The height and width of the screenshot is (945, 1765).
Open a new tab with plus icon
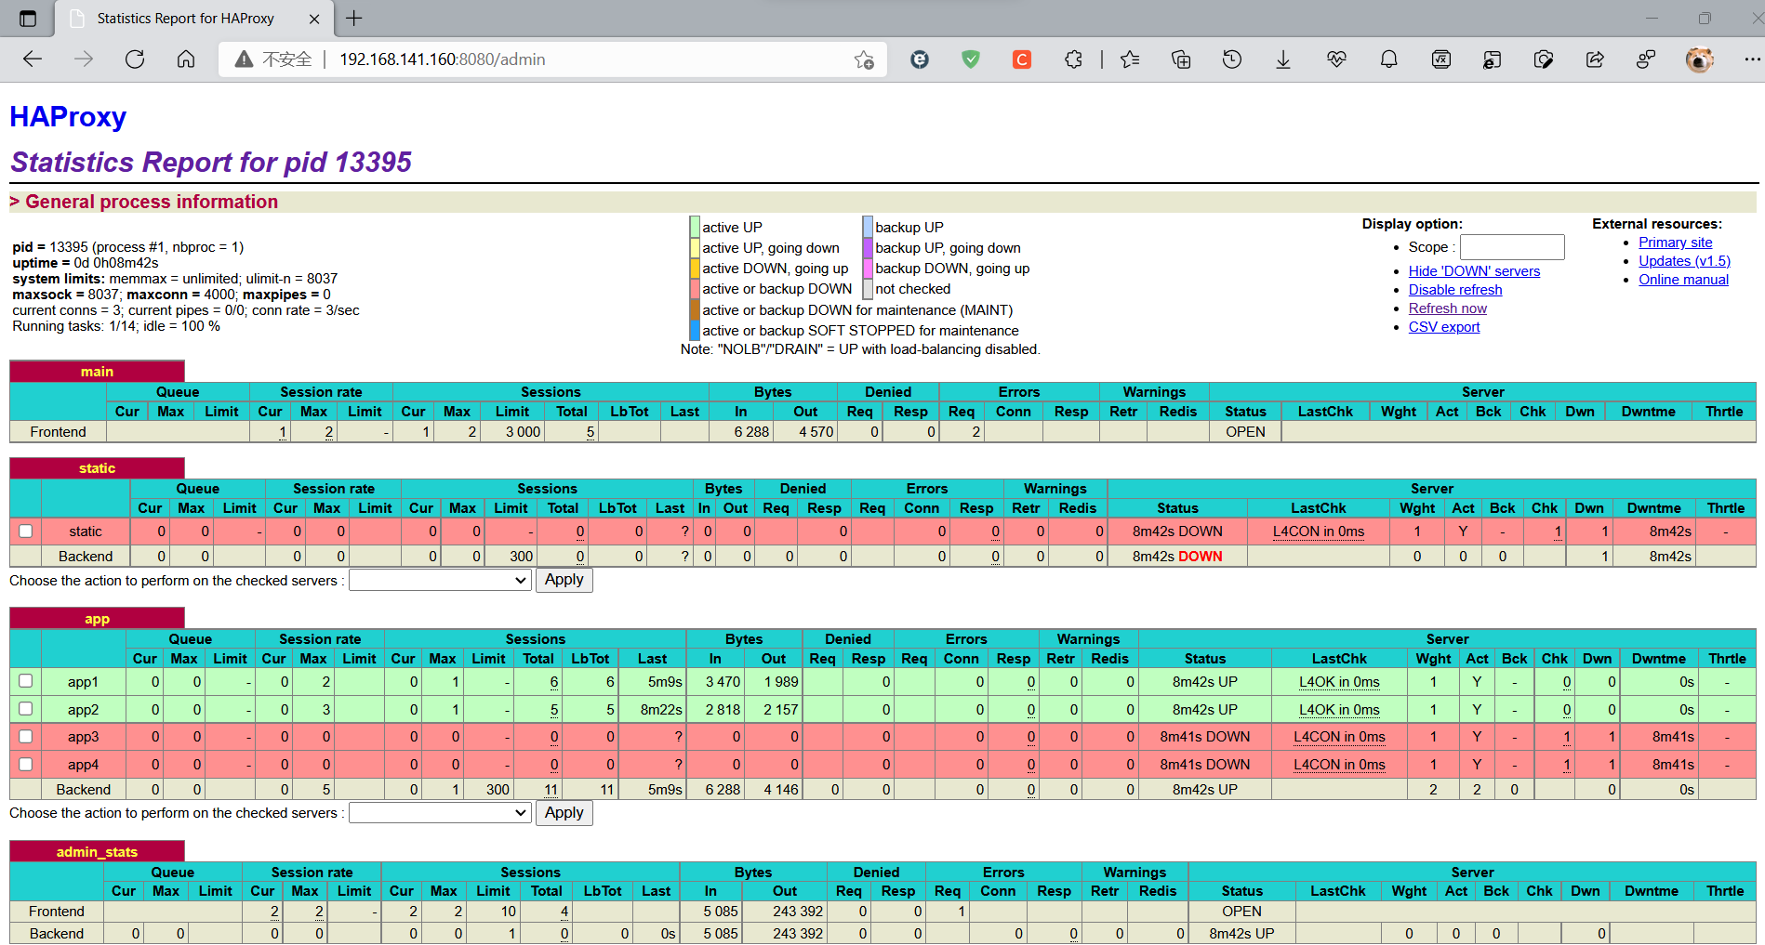pos(354,18)
